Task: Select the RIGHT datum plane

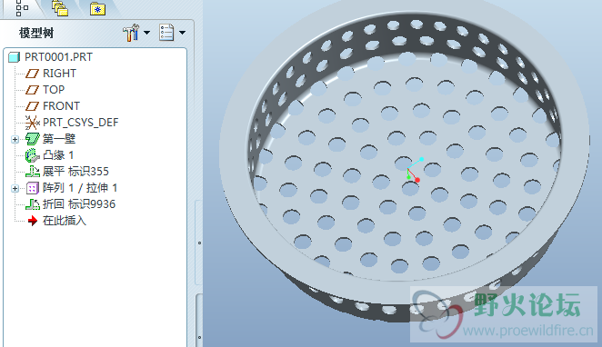Action: pyautogui.click(x=51, y=74)
